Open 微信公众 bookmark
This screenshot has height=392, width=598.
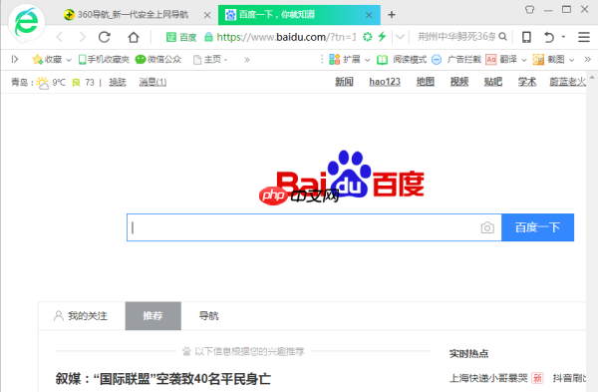158,59
